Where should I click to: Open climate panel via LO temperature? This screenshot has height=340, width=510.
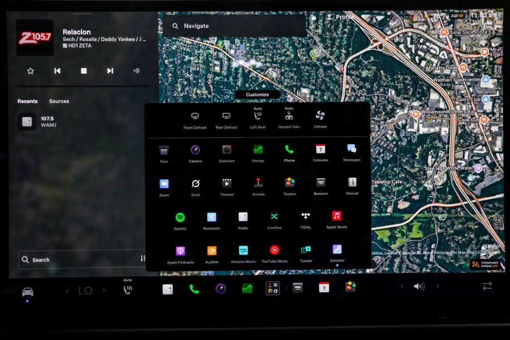click(86, 291)
